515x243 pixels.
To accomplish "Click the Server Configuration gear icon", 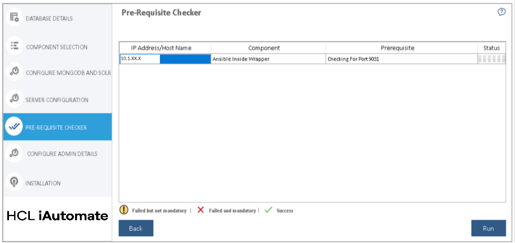I will pos(15,99).
